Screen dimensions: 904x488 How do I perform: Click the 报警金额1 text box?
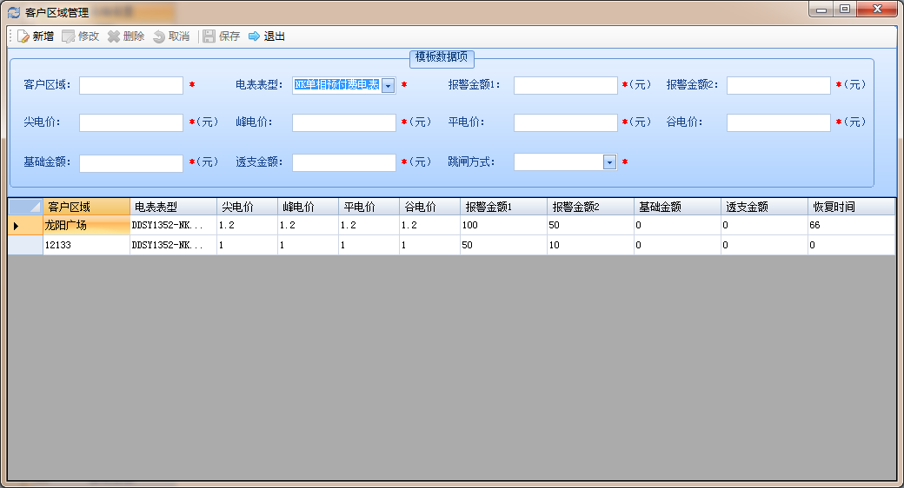[565, 85]
